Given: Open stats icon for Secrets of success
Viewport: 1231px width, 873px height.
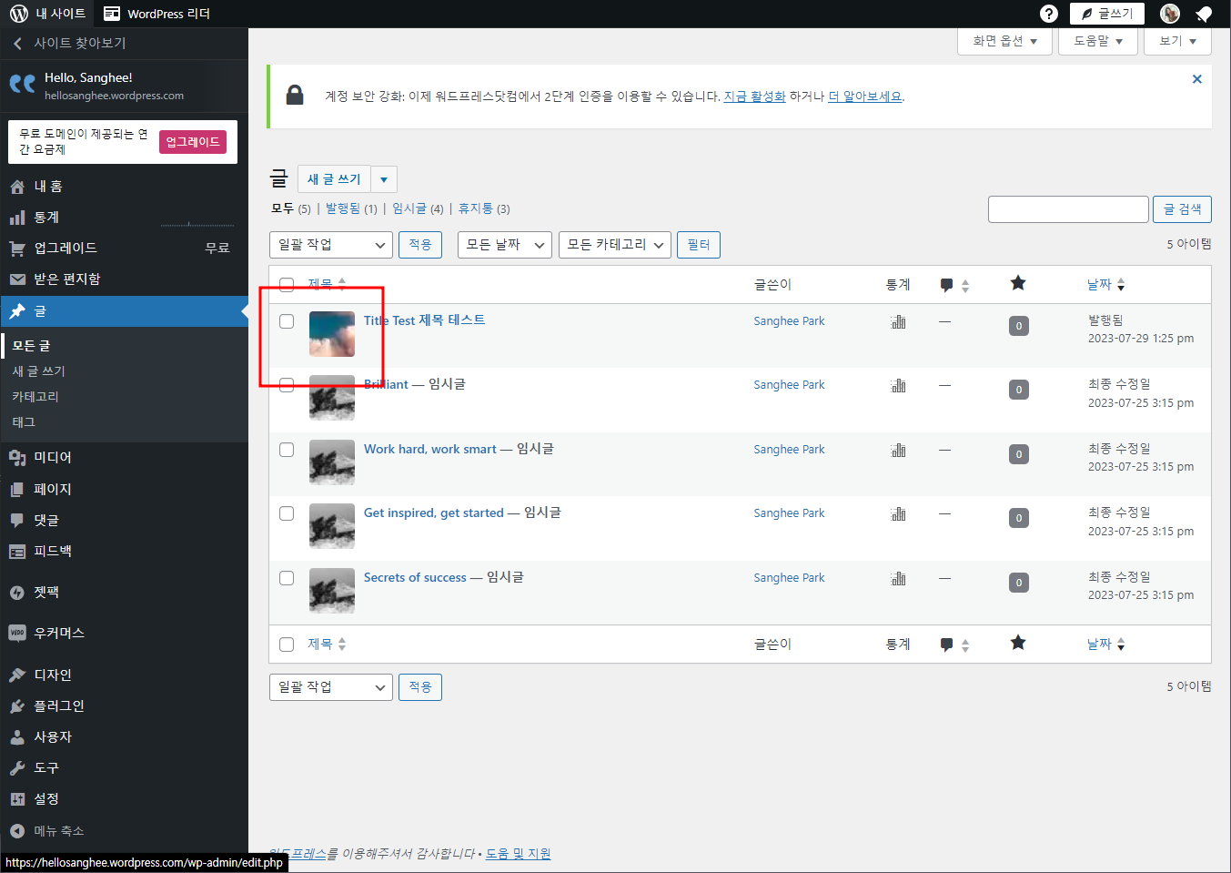Looking at the screenshot, I should pyautogui.click(x=899, y=578).
